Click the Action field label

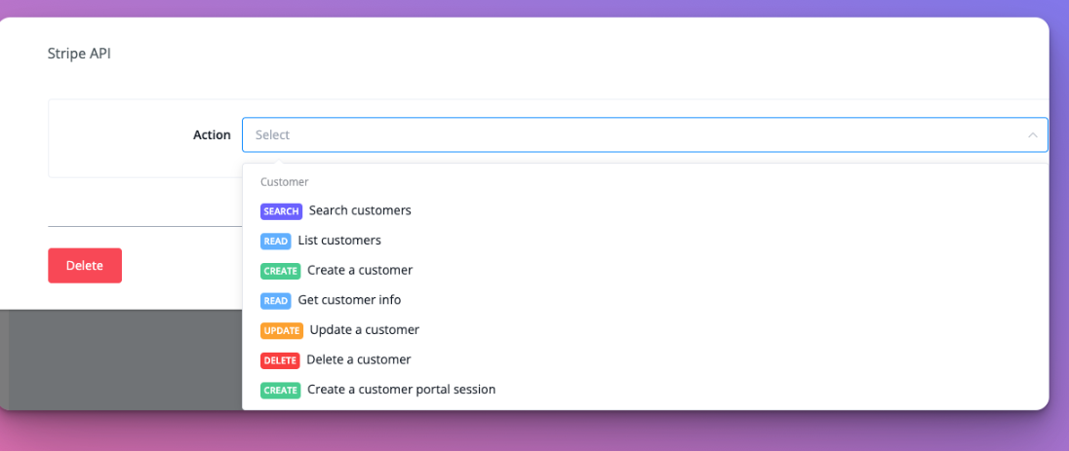click(212, 135)
